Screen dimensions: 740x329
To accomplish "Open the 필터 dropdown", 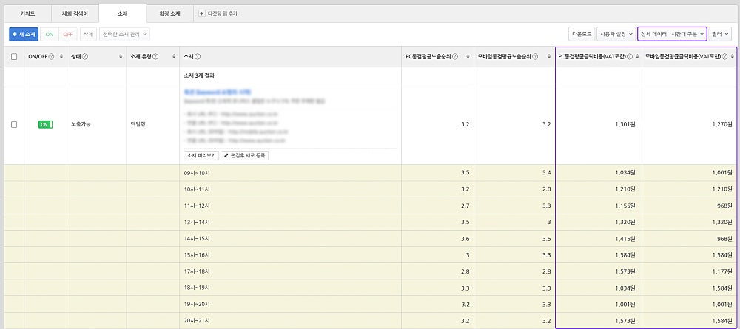I will pos(719,34).
